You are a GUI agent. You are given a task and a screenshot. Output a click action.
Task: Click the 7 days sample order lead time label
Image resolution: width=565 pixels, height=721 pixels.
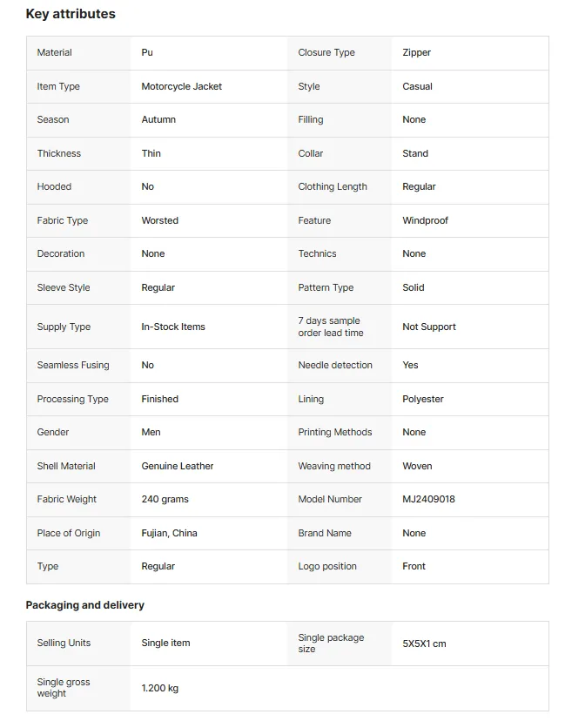click(331, 327)
